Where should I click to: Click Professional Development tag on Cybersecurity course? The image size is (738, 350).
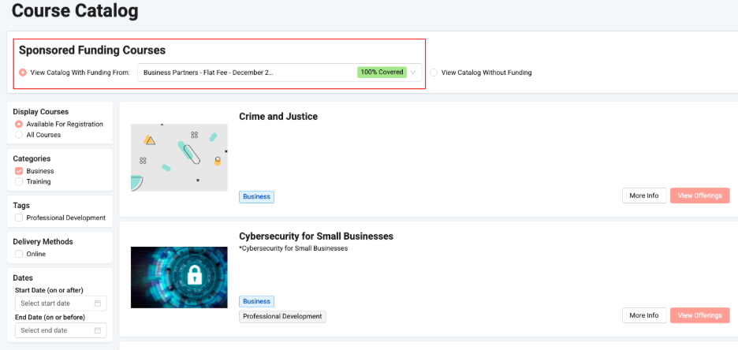tap(282, 317)
